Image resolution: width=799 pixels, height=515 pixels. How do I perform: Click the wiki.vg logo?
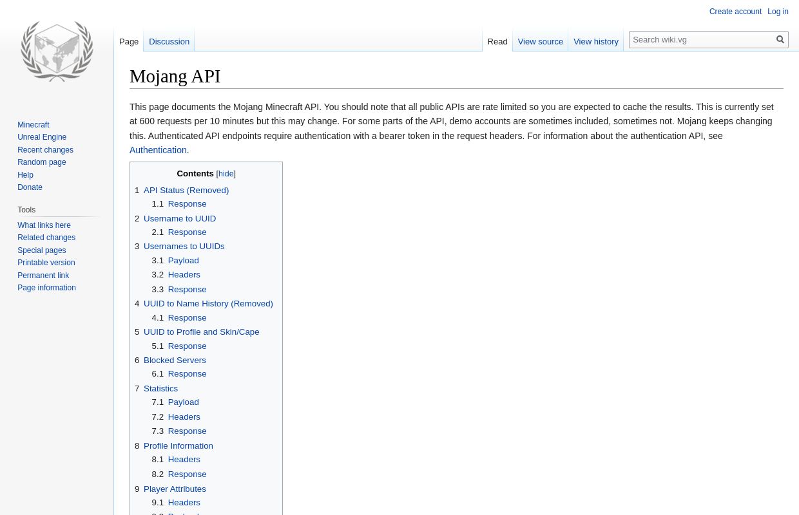click(x=57, y=51)
